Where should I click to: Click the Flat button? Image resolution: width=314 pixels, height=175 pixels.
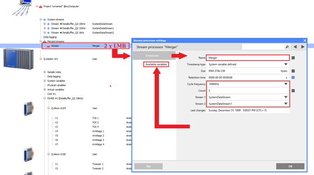click(148, 166)
